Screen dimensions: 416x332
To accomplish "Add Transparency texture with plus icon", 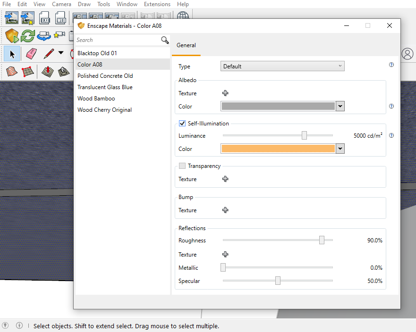I will (225, 179).
